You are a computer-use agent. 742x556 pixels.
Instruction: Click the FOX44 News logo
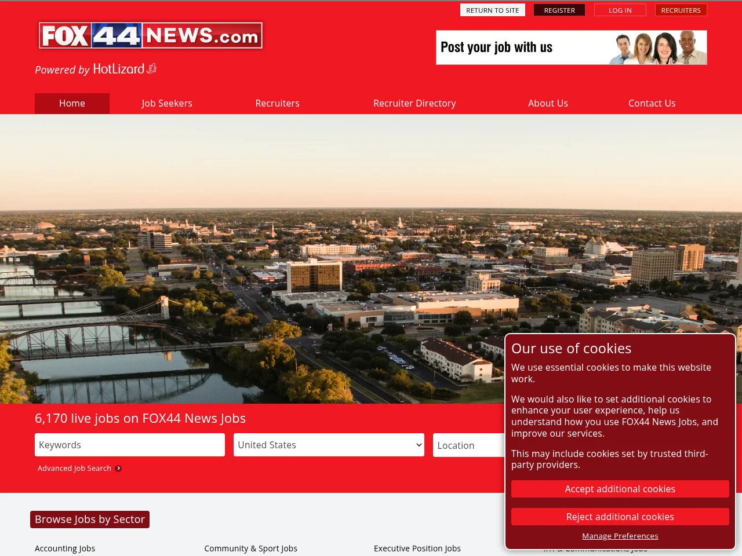point(151,35)
